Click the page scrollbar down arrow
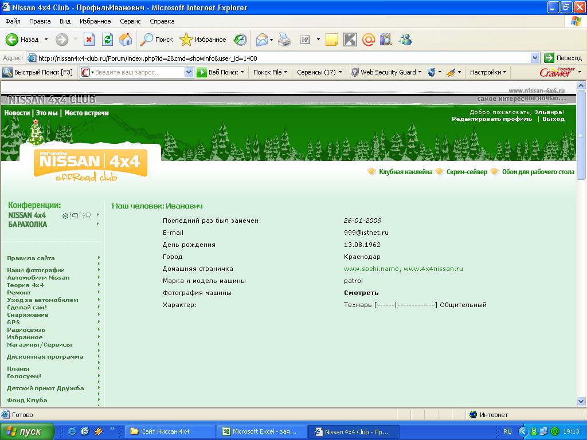This screenshot has width=587, height=440. pos(581,402)
